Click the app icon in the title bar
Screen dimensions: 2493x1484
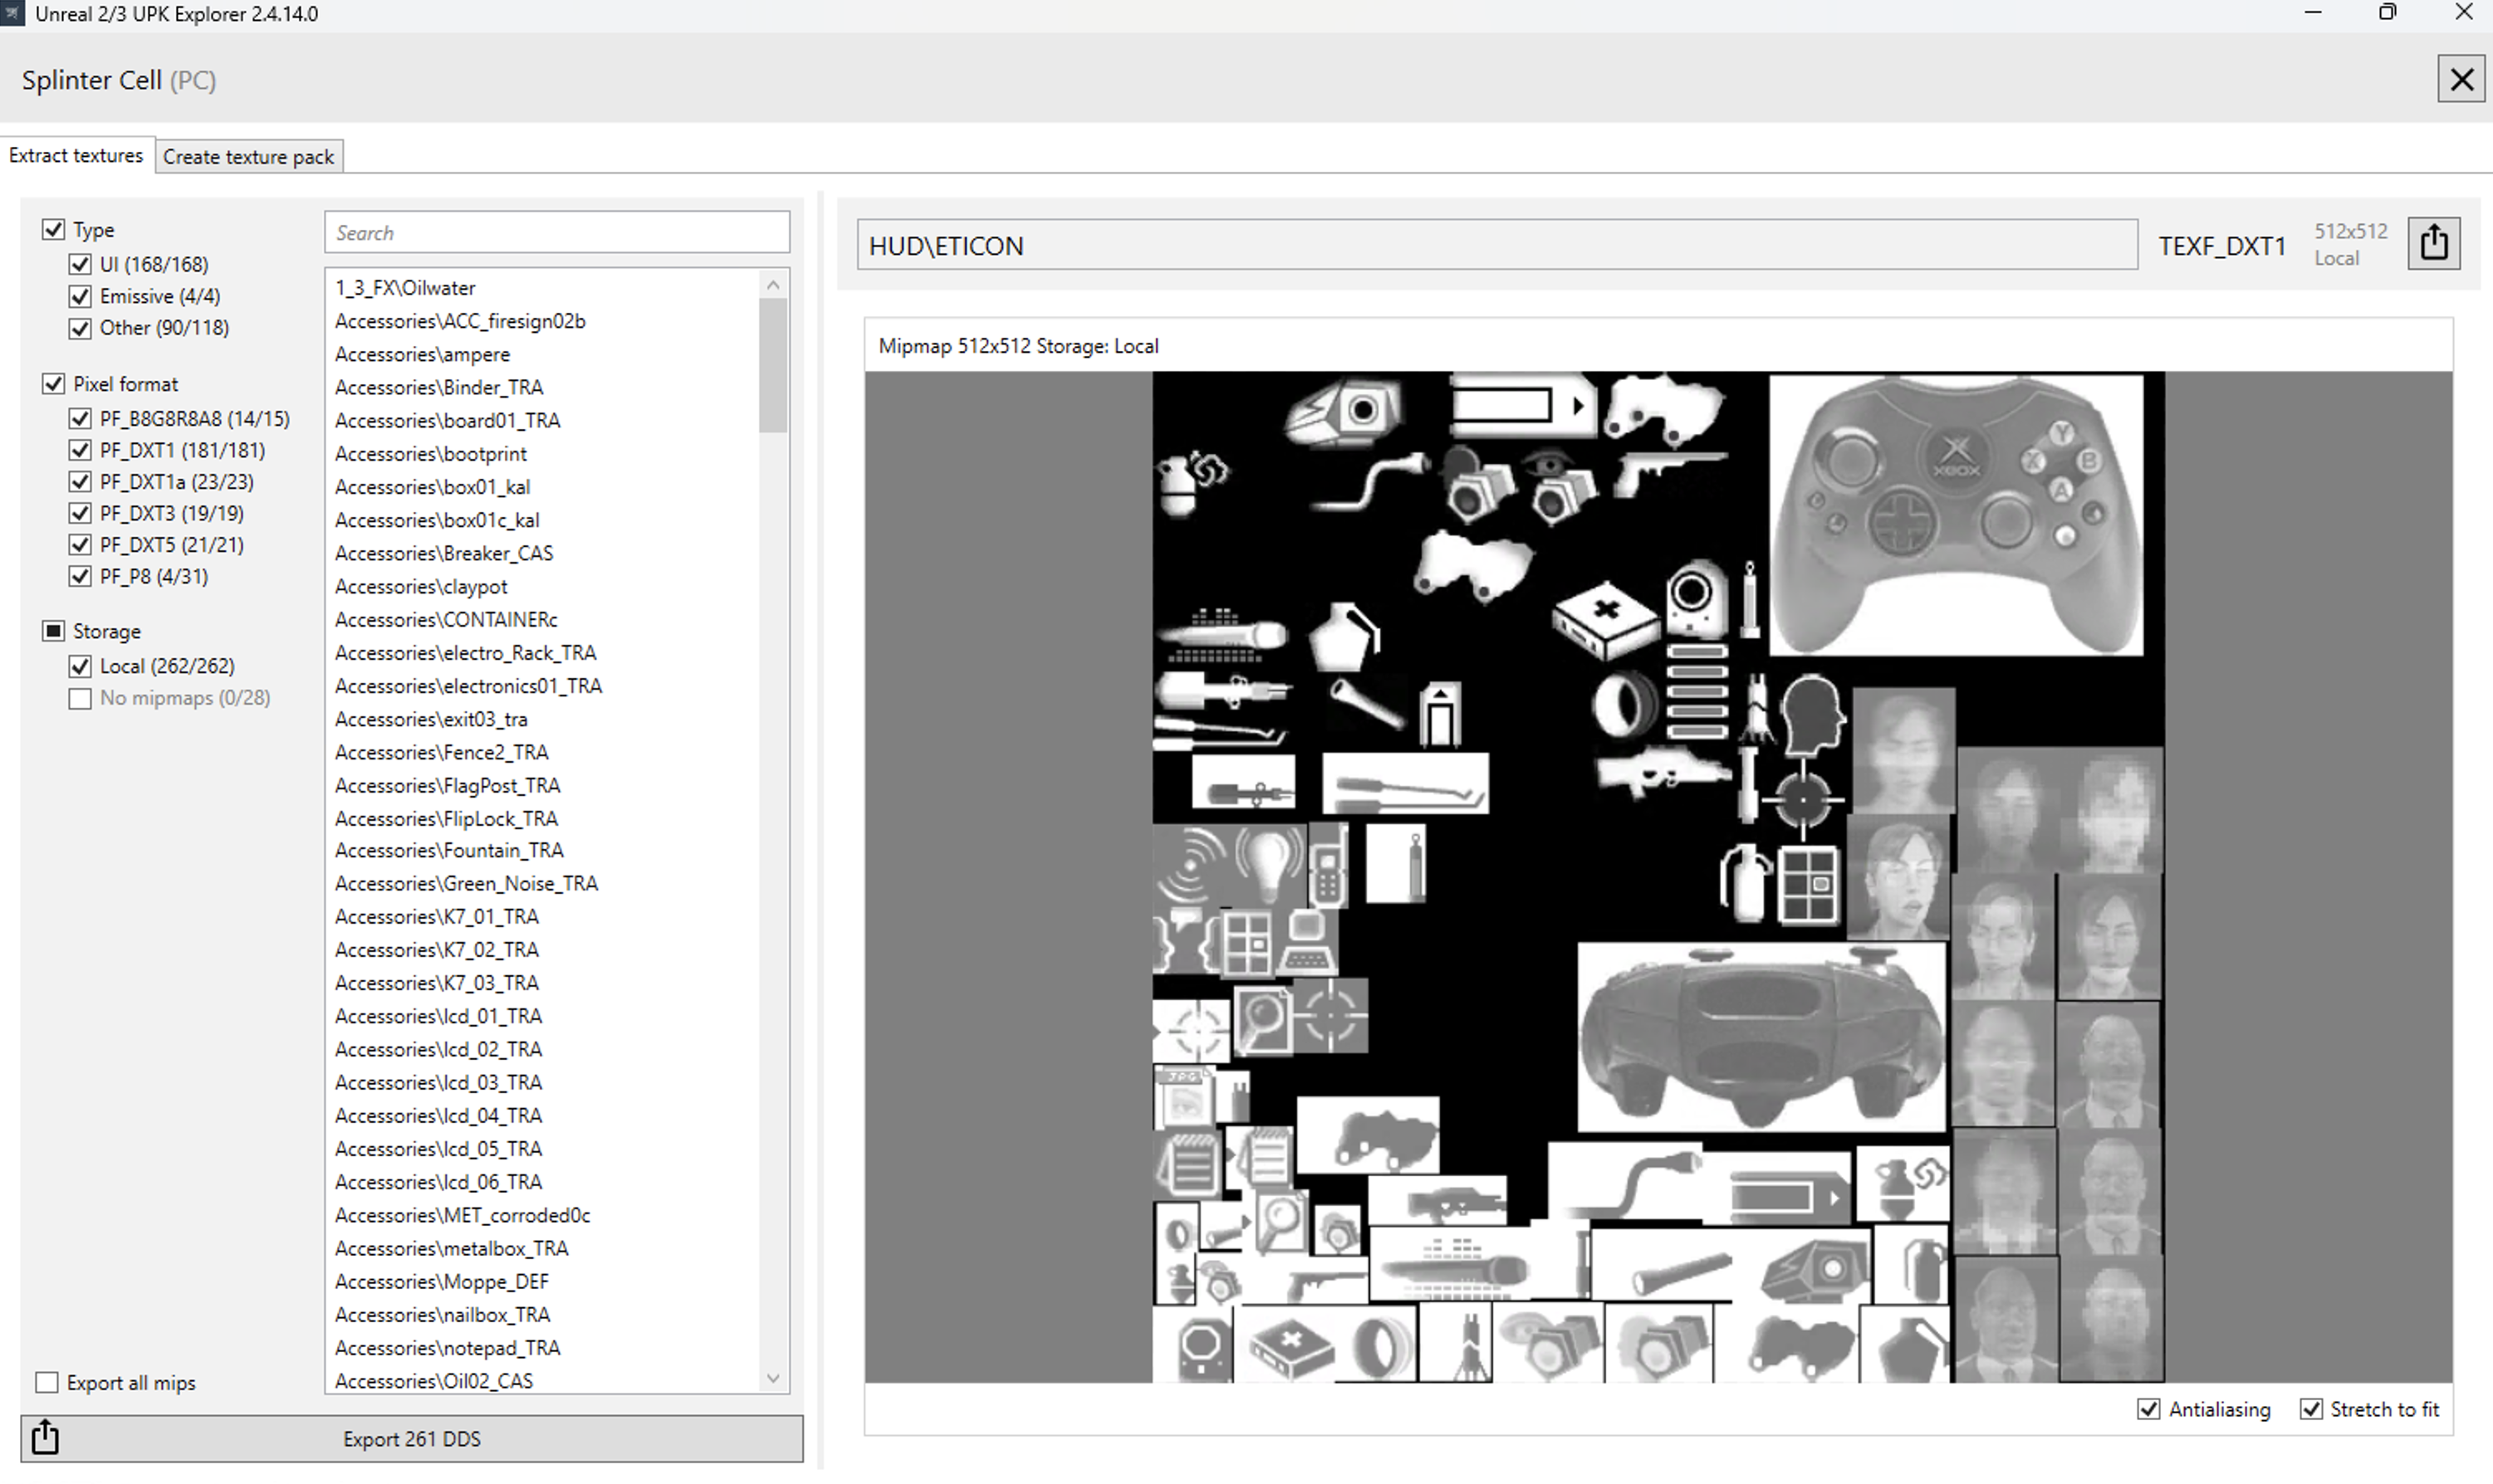12,13
